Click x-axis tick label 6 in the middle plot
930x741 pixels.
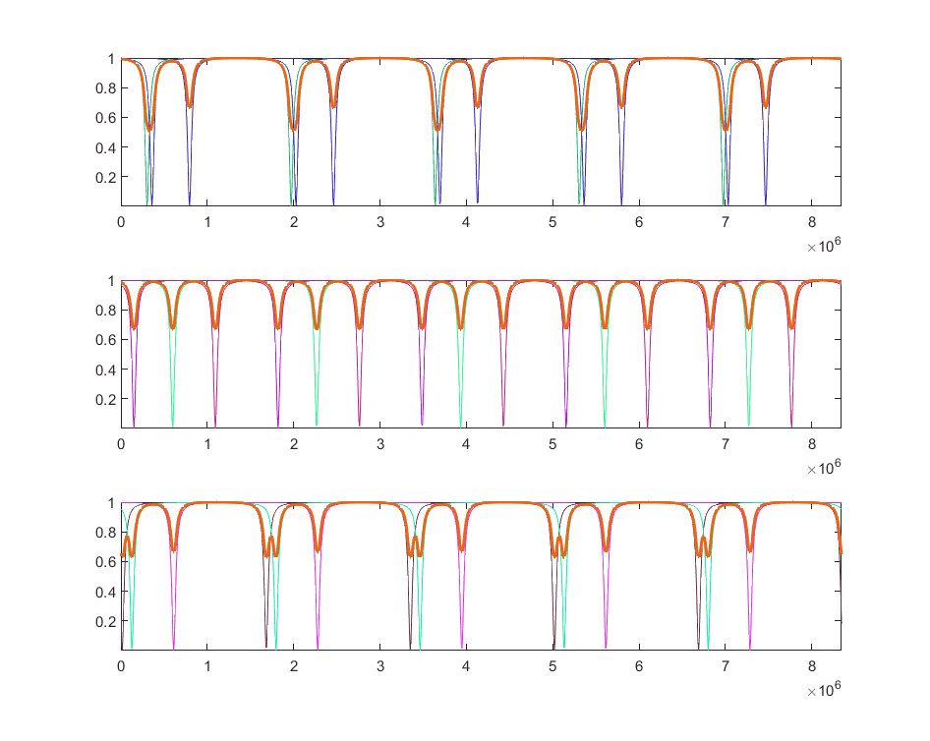(x=639, y=445)
